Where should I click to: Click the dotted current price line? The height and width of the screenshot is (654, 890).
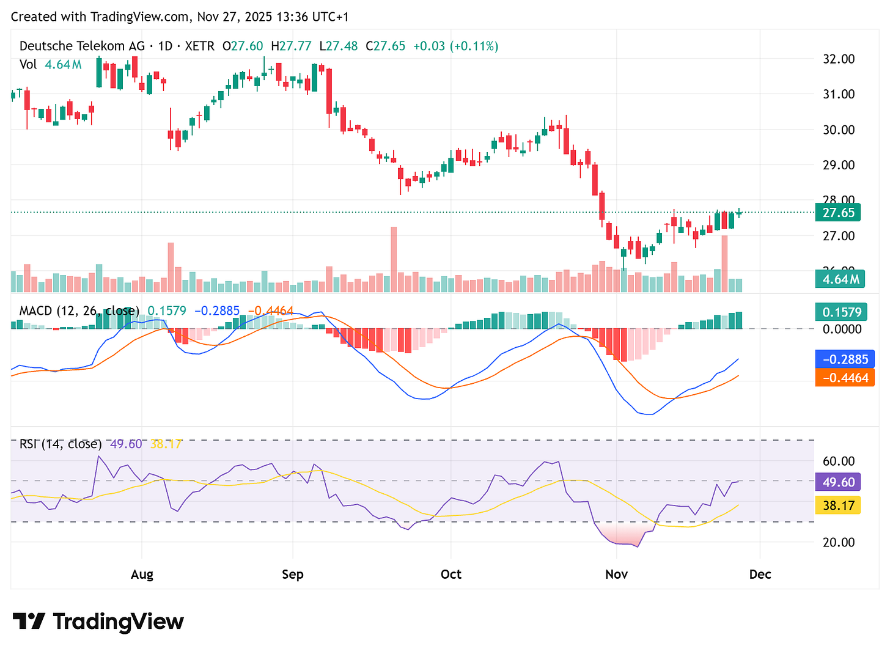pyautogui.click(x=367, y=211)
